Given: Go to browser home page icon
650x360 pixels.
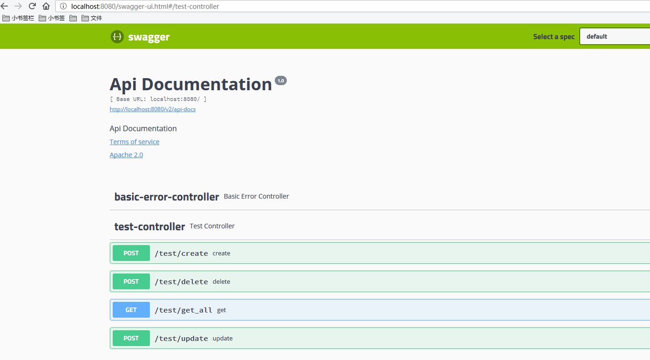Looking at the screenshot, I should (46, 6).
